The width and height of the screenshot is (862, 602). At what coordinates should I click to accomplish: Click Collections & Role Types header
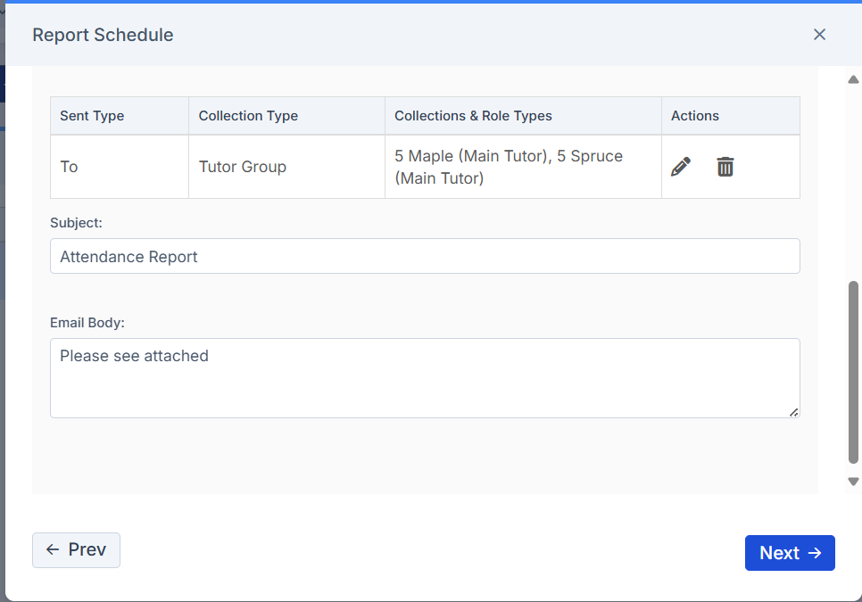pyautogui.click(x=473, y=116)
